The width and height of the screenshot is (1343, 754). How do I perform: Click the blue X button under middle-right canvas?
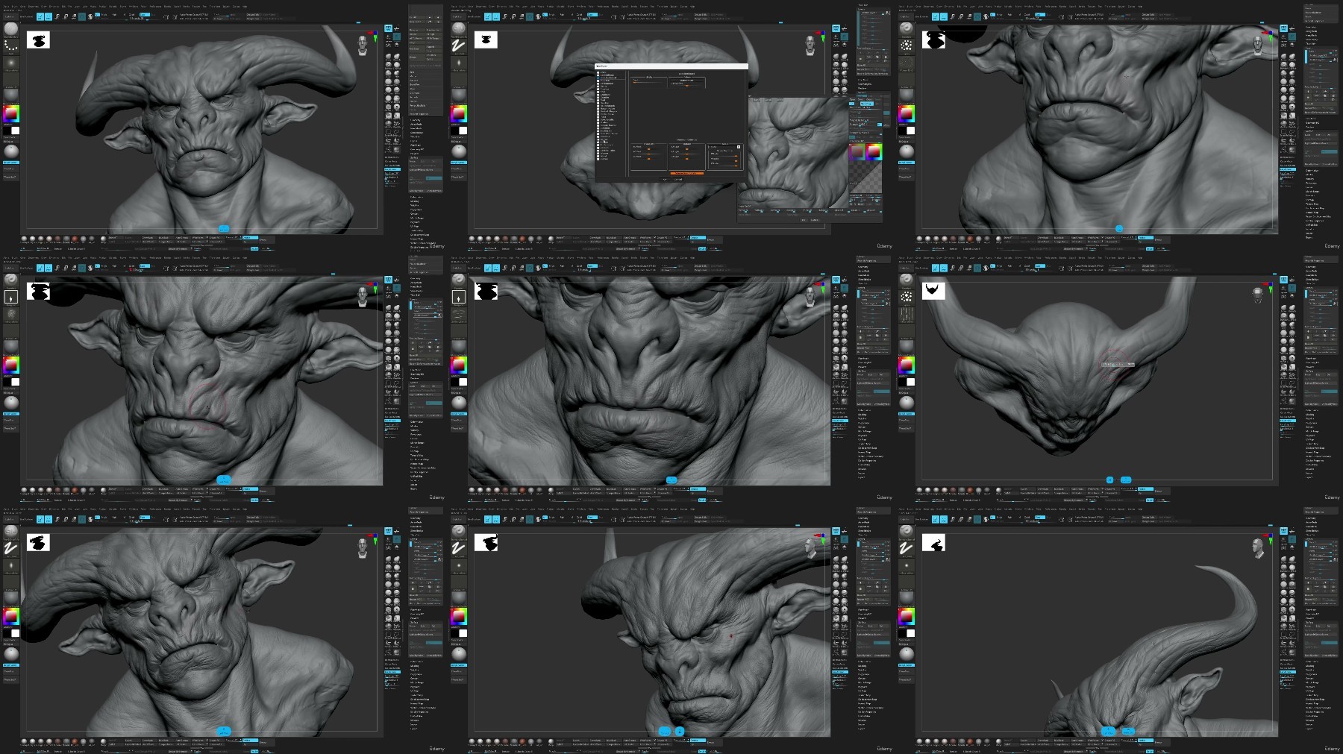coord(1109,480)
